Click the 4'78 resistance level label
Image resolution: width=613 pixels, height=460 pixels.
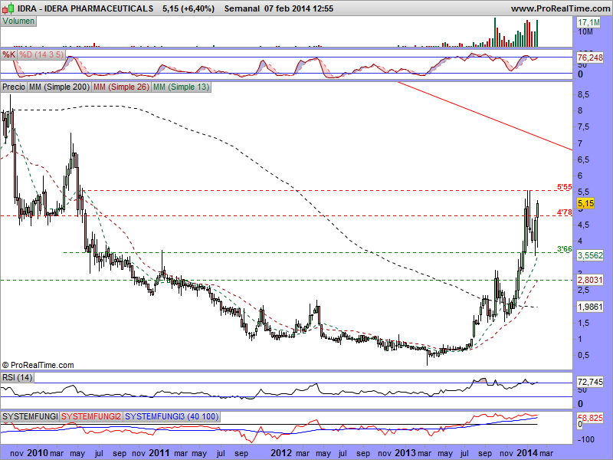click(x=564, y=212)
